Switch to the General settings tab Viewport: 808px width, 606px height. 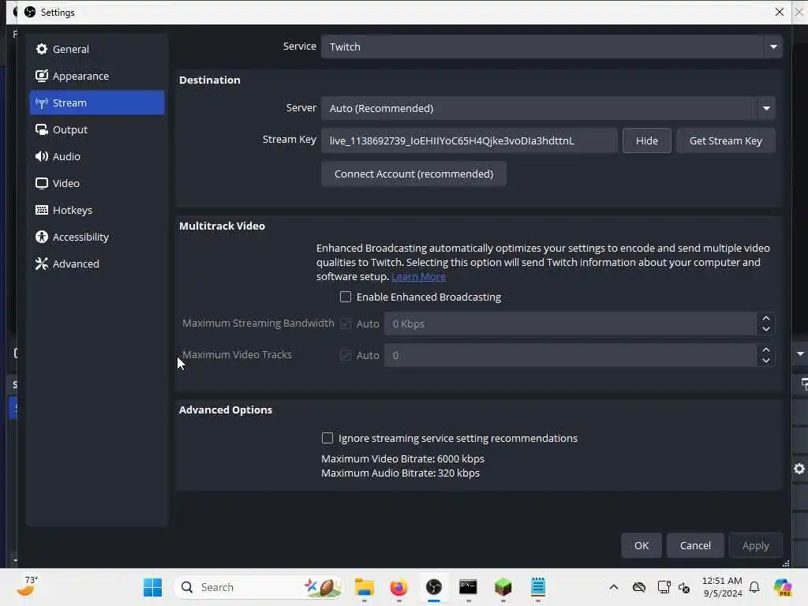tap(97, 49)
